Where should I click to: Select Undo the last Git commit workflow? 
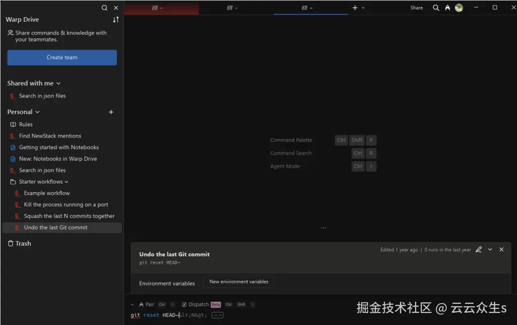click(62, 227)
